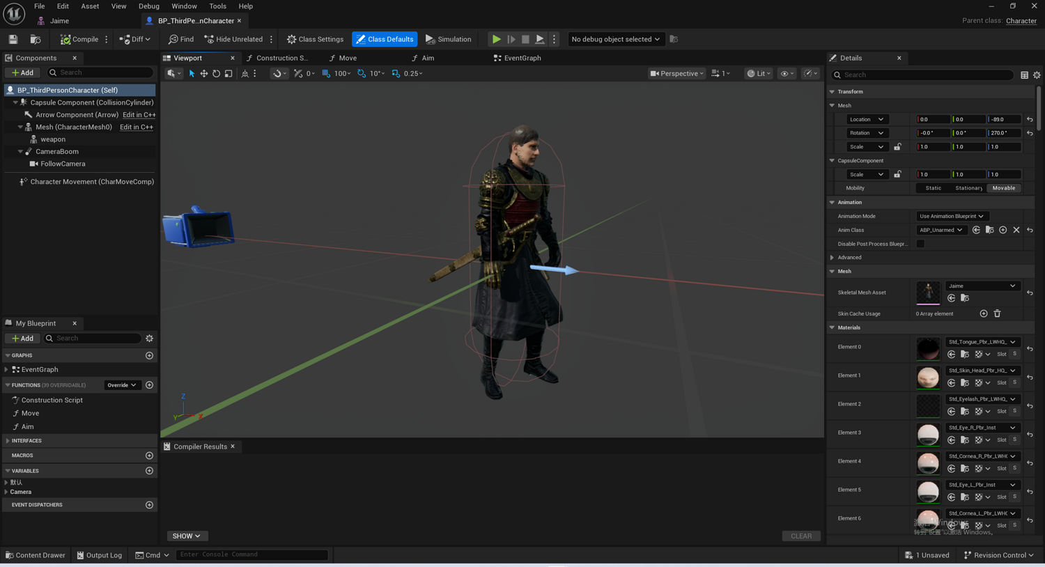Open the Lit view mode dropdown
The image size is (1045, 567).
(759, 73)
